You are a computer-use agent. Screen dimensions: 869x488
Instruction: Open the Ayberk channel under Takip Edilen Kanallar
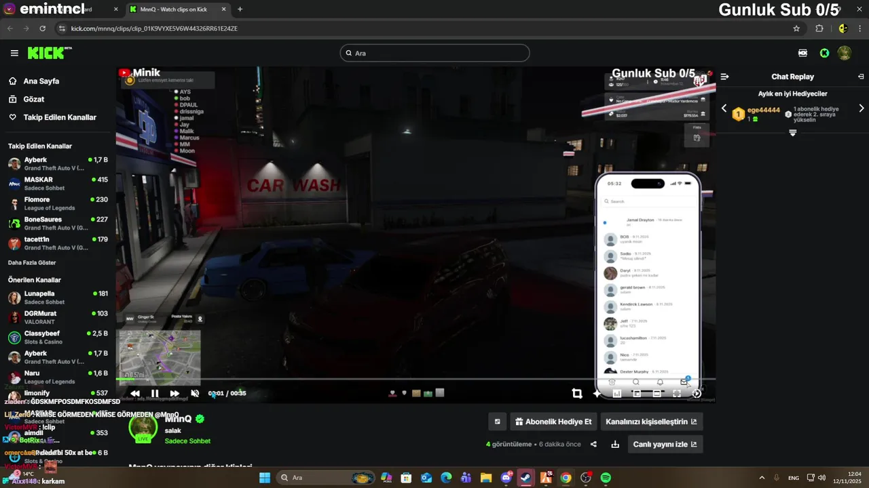[58, 163]
